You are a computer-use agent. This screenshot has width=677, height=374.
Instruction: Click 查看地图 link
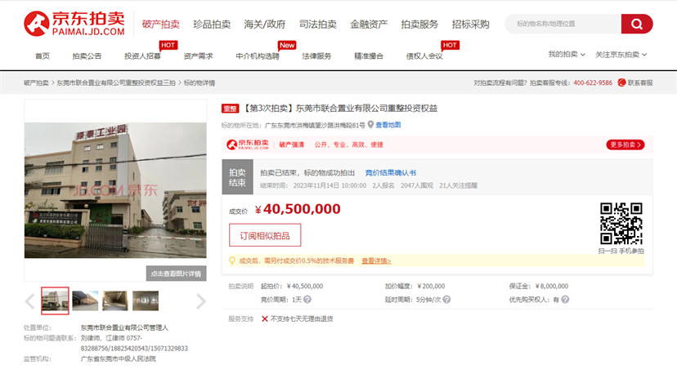point(388,125)
